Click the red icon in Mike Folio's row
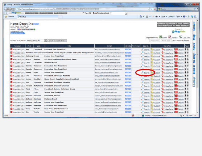The height and width of the screenshot is (156, 202). pyautogui.click(x=11, y=92)
